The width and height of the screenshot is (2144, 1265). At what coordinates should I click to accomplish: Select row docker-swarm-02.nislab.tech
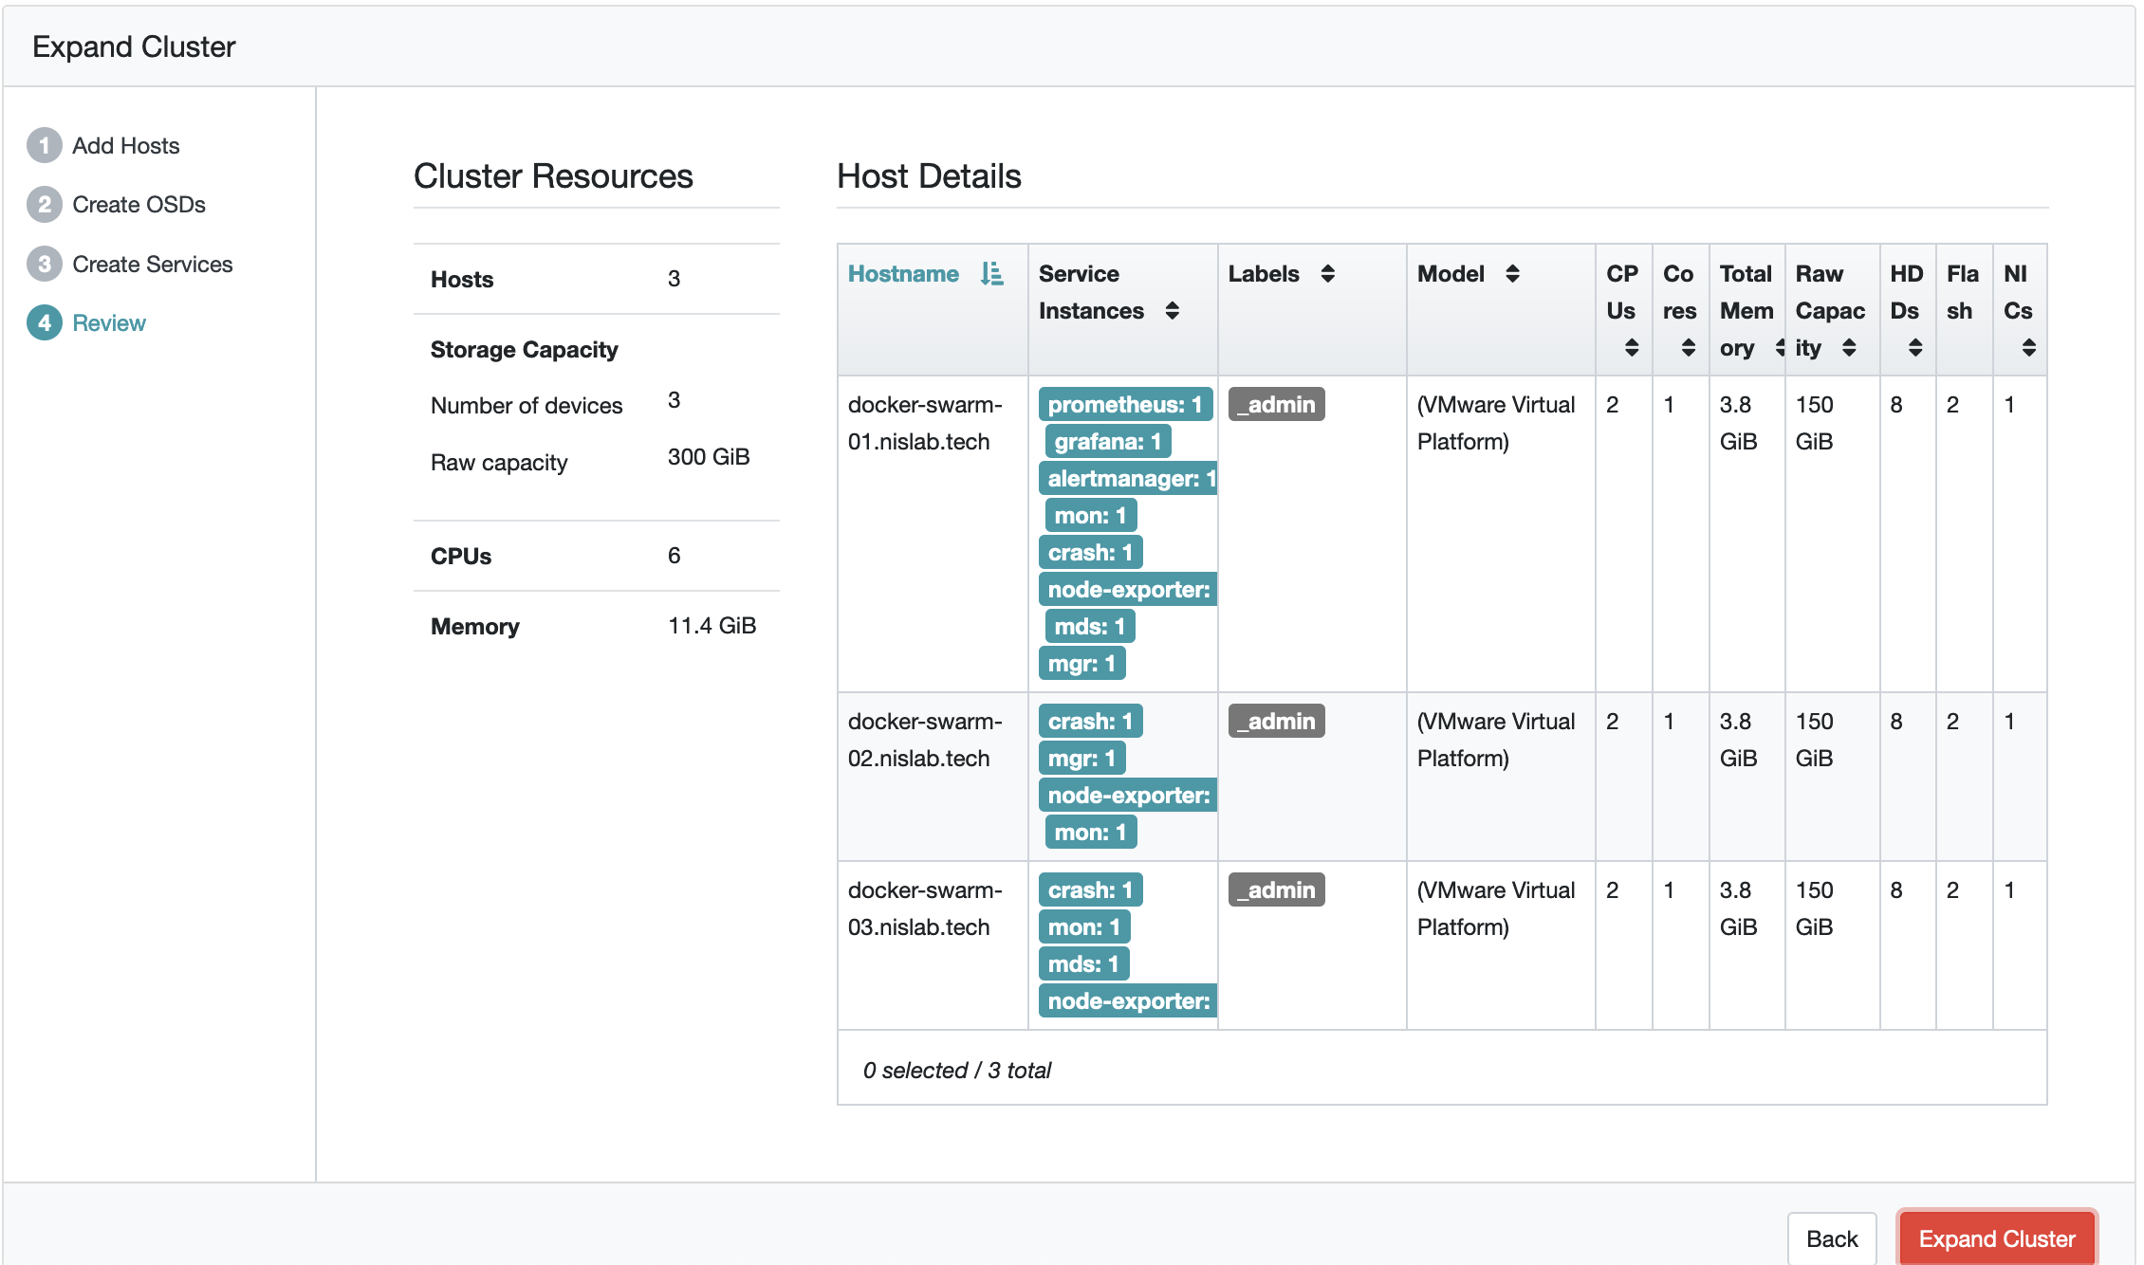pos(924,740)
